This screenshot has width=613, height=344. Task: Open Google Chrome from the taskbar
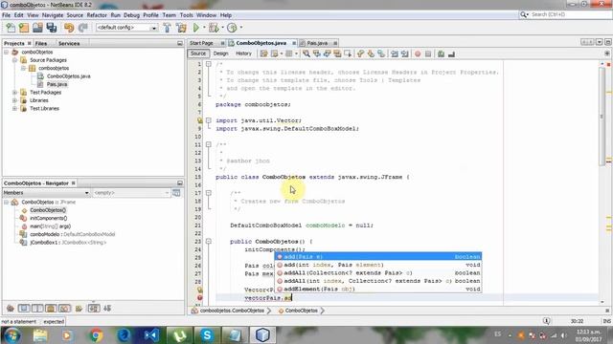click(96, 335)
